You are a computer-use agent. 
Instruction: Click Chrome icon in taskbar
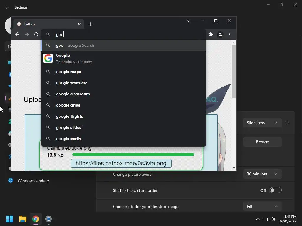coord(36,219)
